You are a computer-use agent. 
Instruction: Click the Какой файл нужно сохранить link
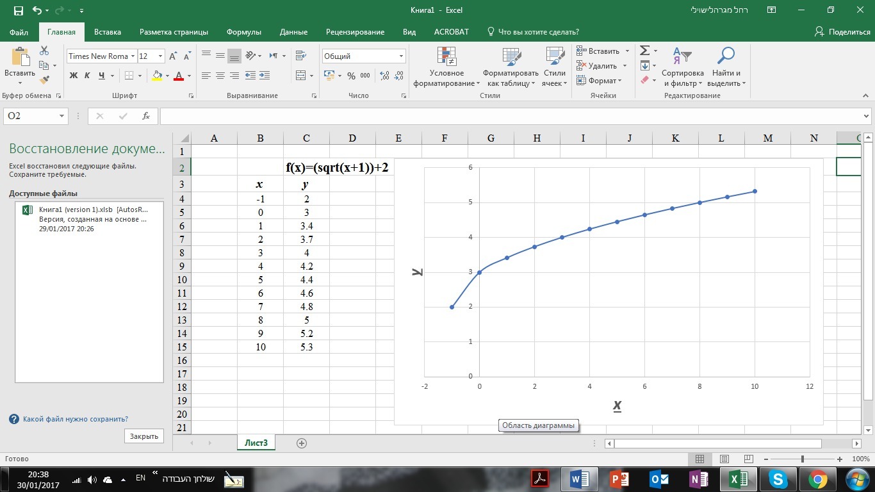point(75,419)
